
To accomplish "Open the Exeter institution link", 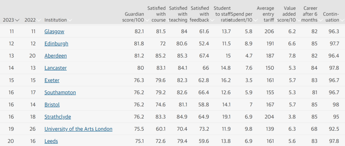I will point(52,80).
